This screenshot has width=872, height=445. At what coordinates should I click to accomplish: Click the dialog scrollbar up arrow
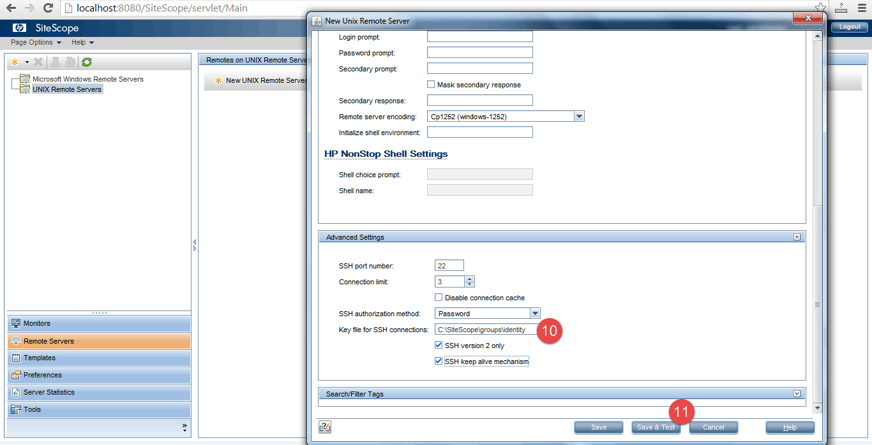point(817,36)
